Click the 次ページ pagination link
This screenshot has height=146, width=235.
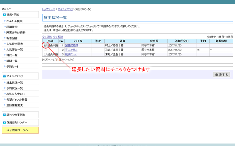tap(67, 60)
